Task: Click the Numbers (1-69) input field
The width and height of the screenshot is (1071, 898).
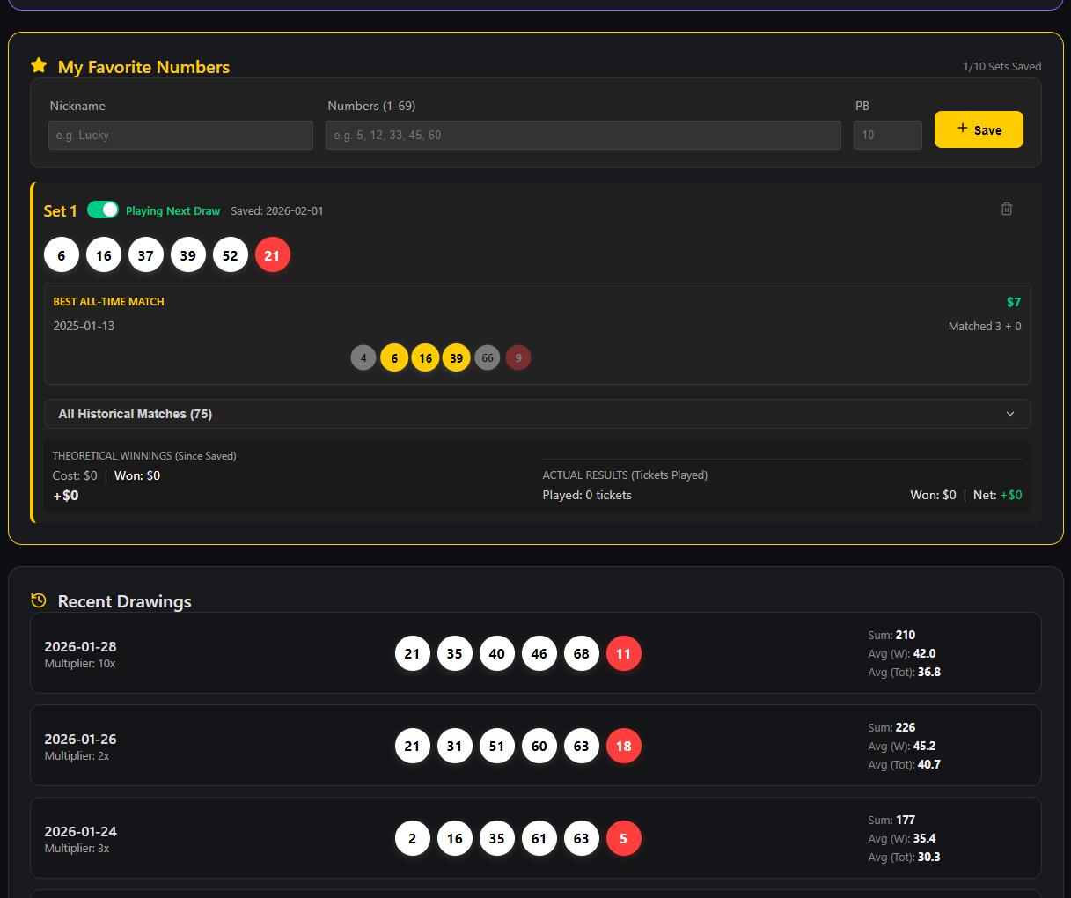Action: pyautogui.click(x=583, y=135)
